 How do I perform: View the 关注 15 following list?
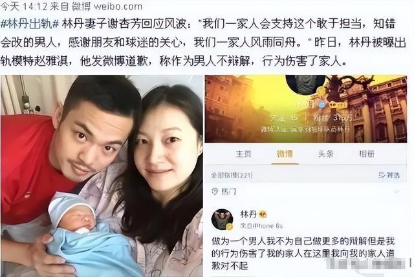coord(284,118)
